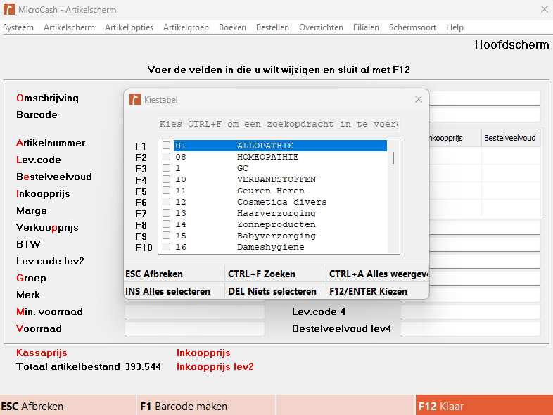Image resolution: width=553 pixels, height=415 pixels.
Task: Click the F10 shortcut label in Kiestabel
Action: pos(144,248)
